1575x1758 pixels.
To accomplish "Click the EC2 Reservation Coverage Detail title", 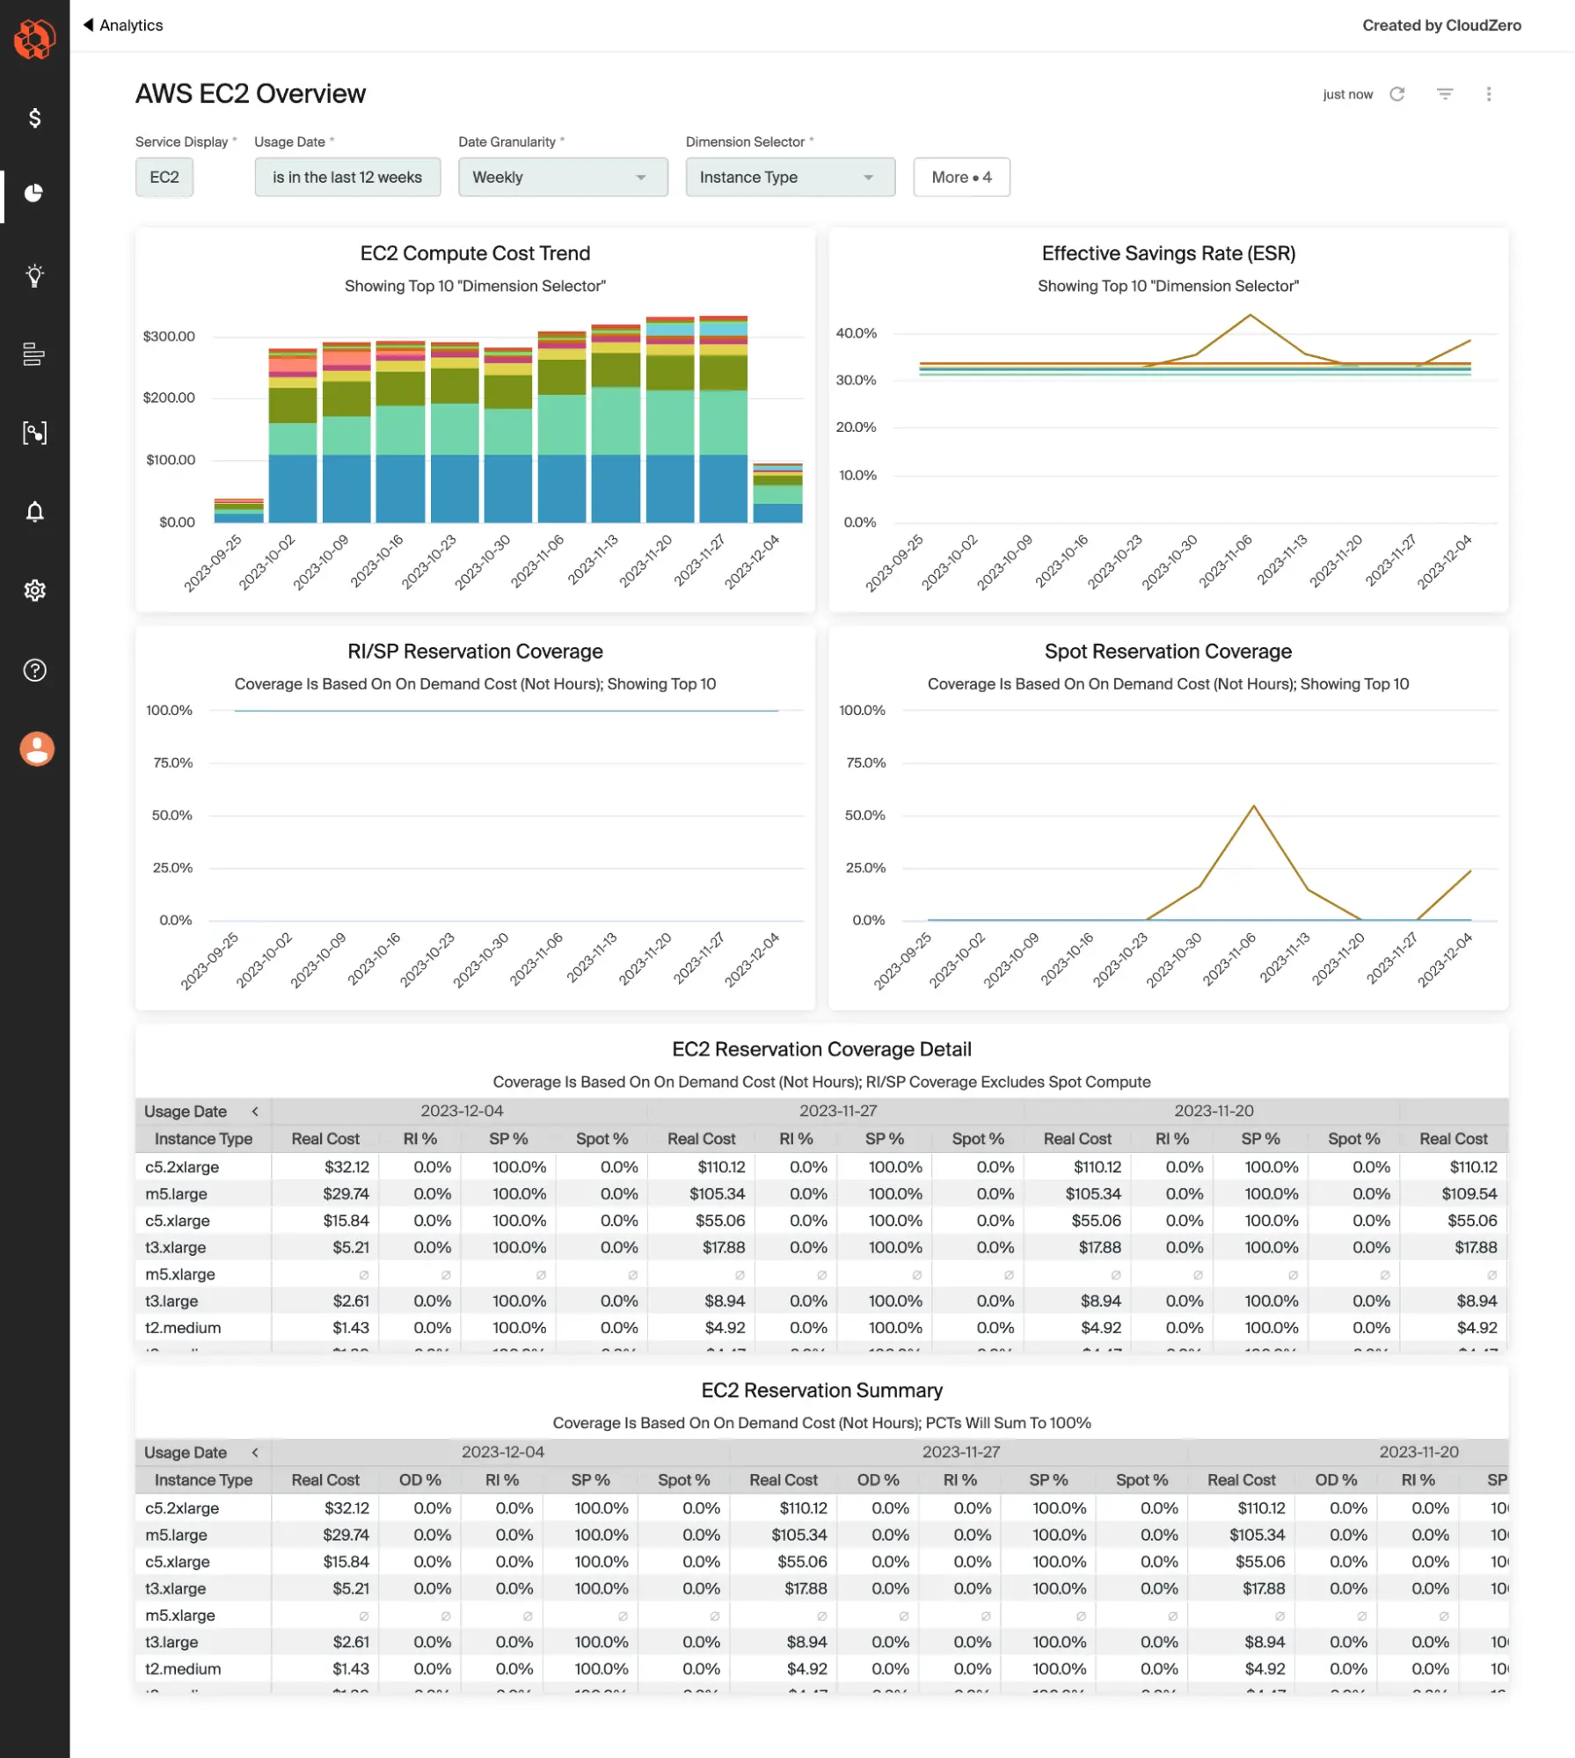I will click(x=821, y=1049).
